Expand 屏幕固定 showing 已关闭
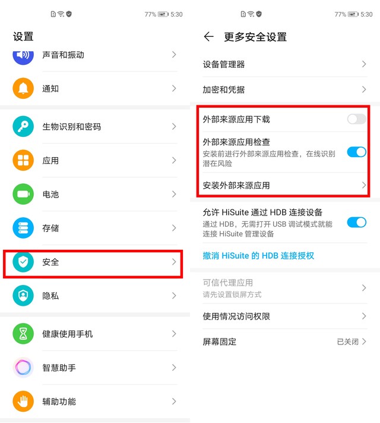 pyautogui.click(x=285, y=342)
